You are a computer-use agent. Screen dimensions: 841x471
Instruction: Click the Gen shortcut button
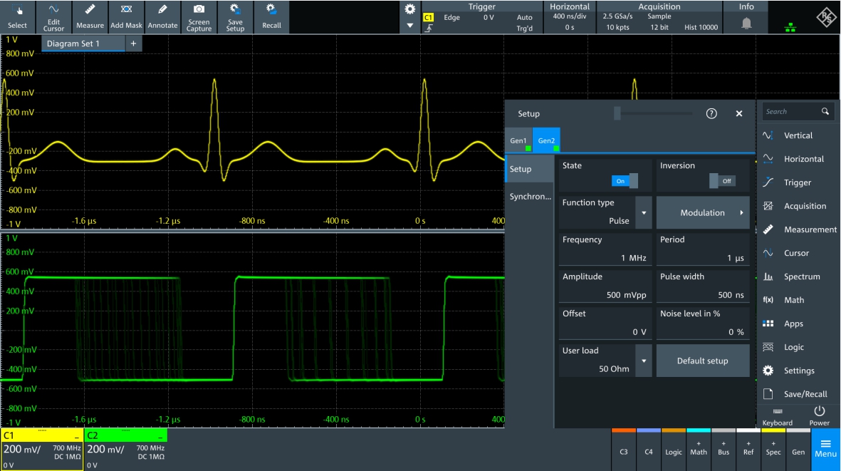798,450
